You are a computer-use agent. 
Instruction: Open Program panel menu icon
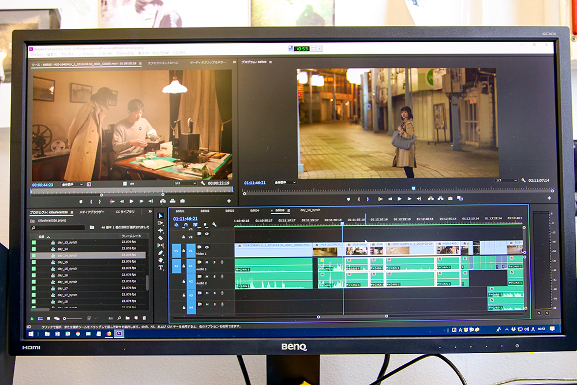coord(271,62)
